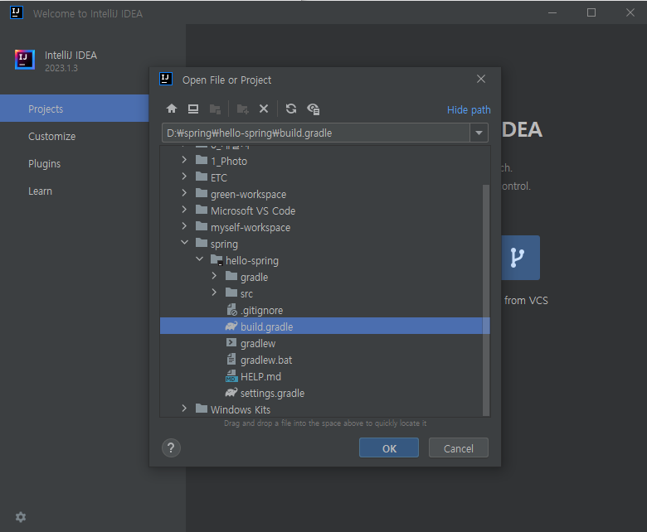Select the settings.gradle file name
The width and height of the screenshot is (647, 532).
click(x=272, y=393)
